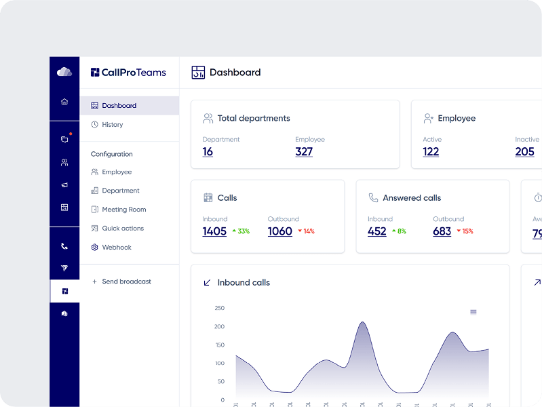Click the cloud logo icon in the dark rail
The width and height of the screenshot is (542, 407).
[x=64, y=72]
